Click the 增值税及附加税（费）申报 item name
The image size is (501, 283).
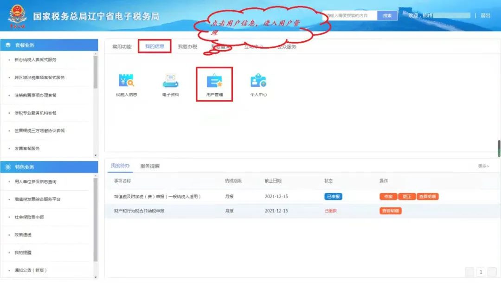(x=157, y=196)
